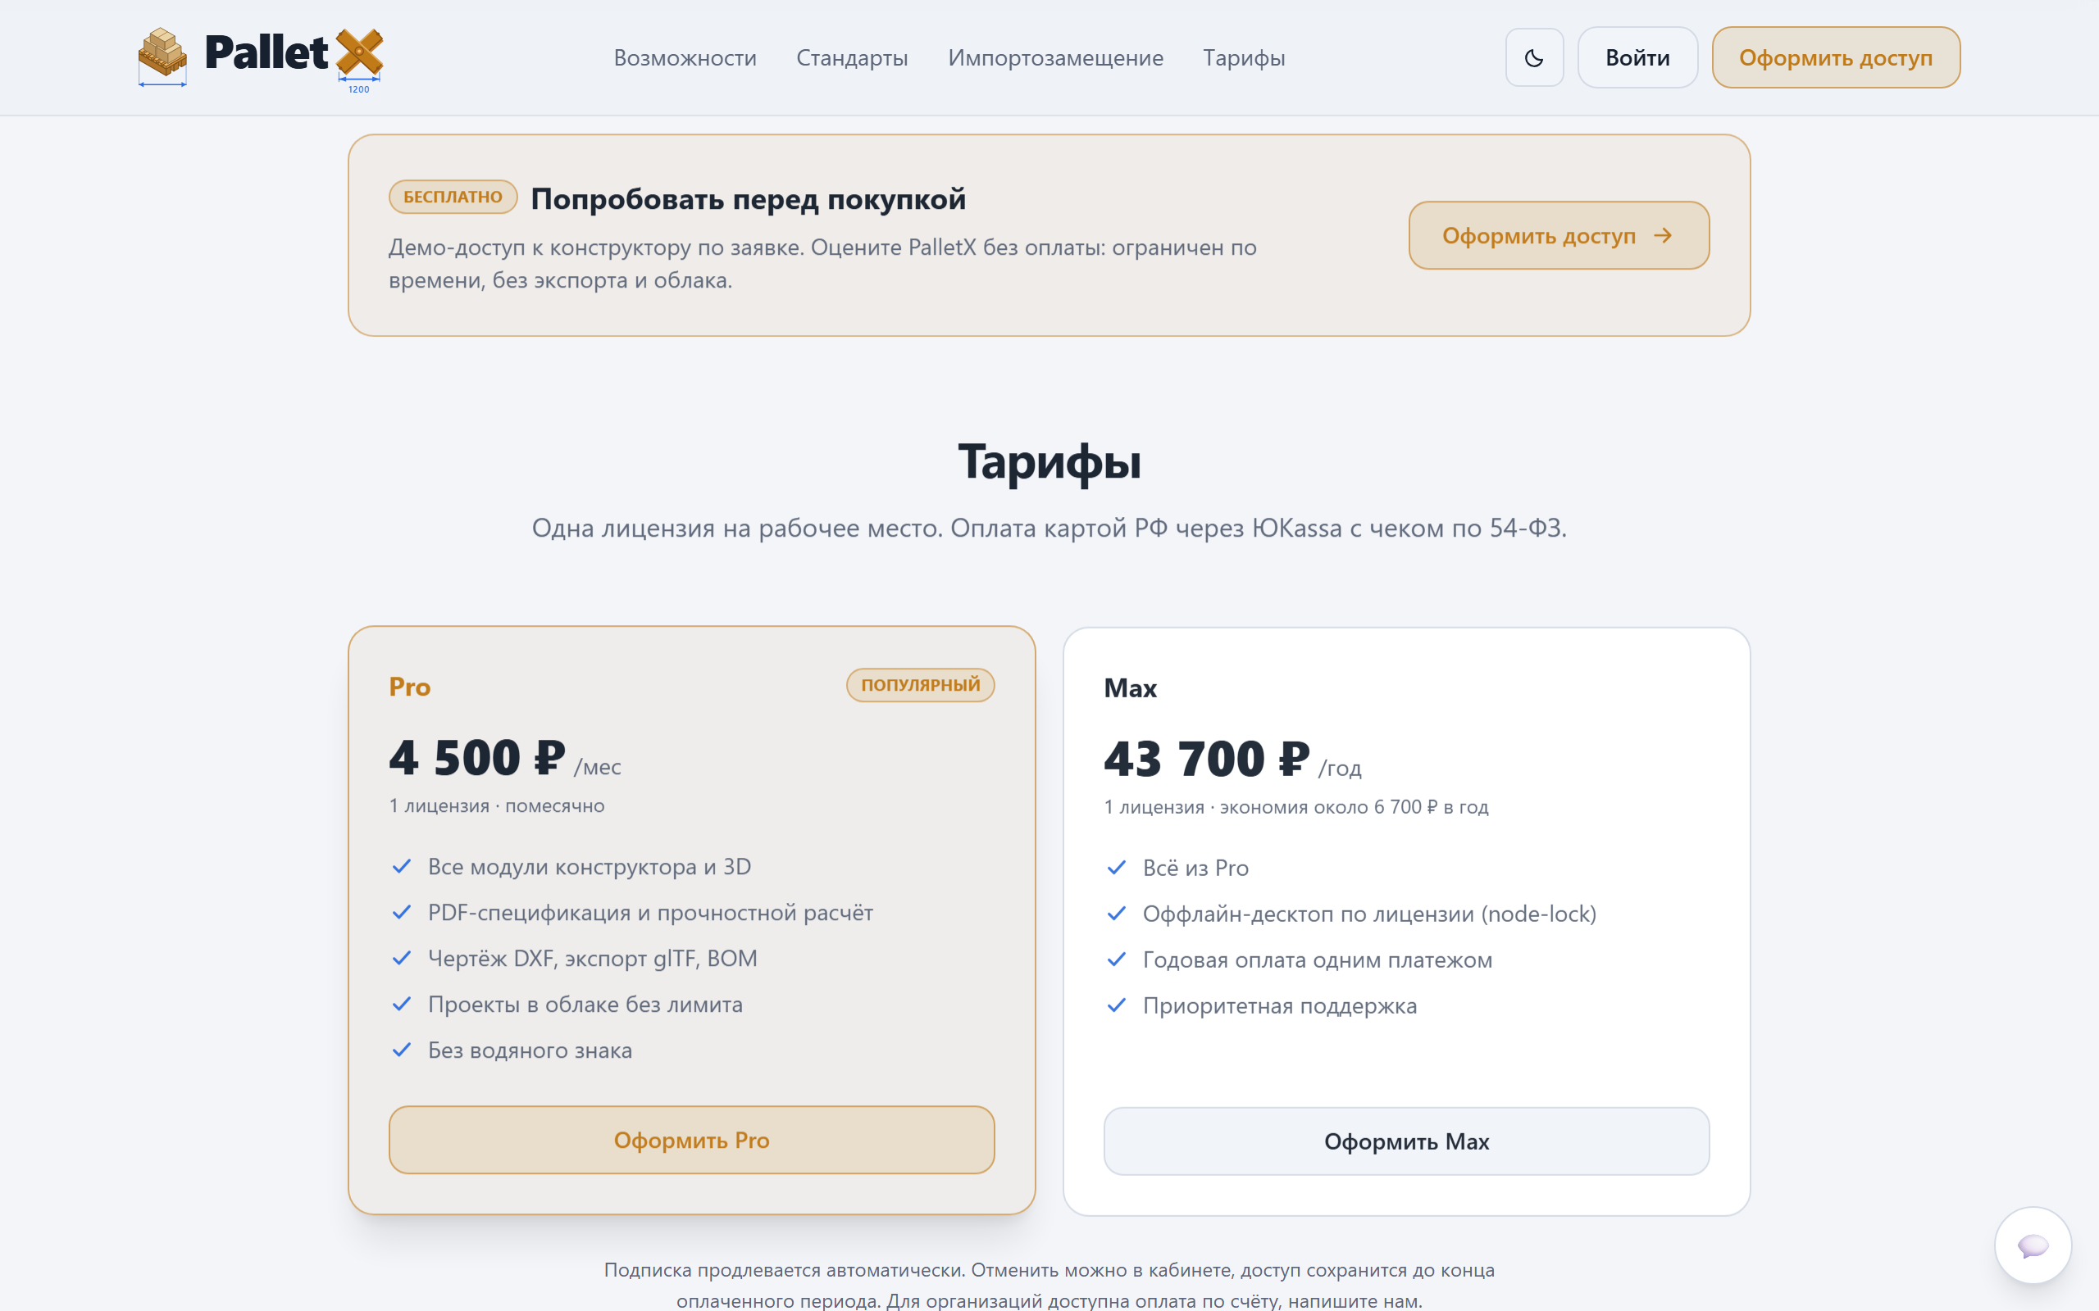Click the pallet logo icon in header
Image resolution: width=2099 pixels, height=1311 pixels.
(162, 56)
